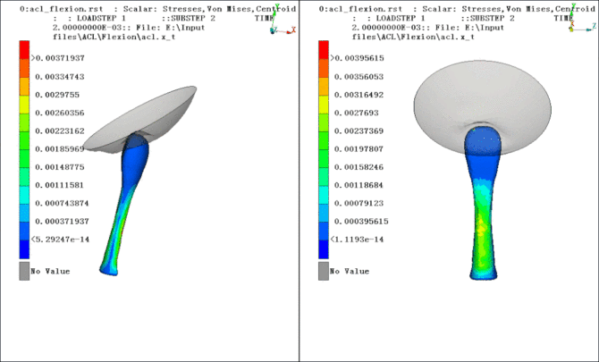
Task: Click the 0.00197807 legend value in right plot
Action: click(358, 148)
